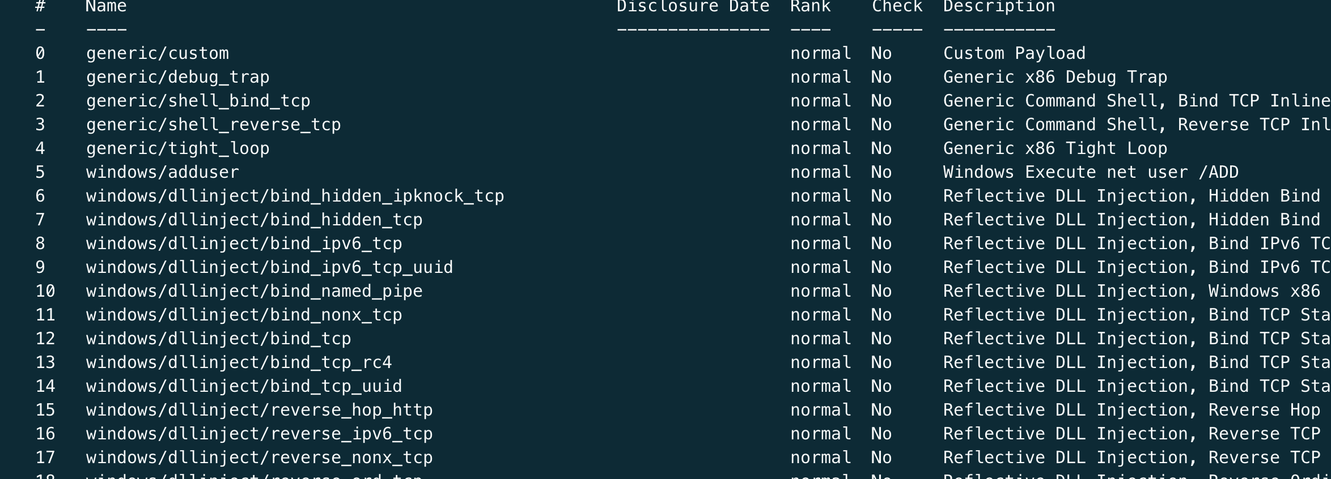Select windows/dllinject/bind_tcp_rc4 payload text
Image resolution: width=1331 pixels, height=479 pixels.
coord(239,362)
